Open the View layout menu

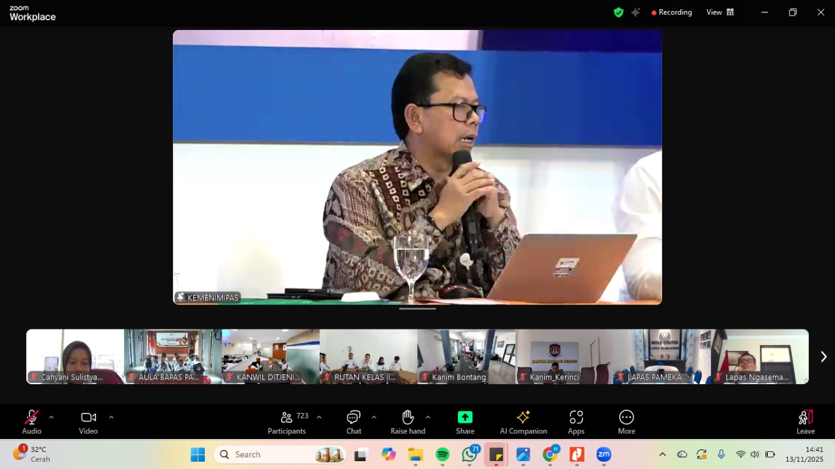tap(720, 12)
